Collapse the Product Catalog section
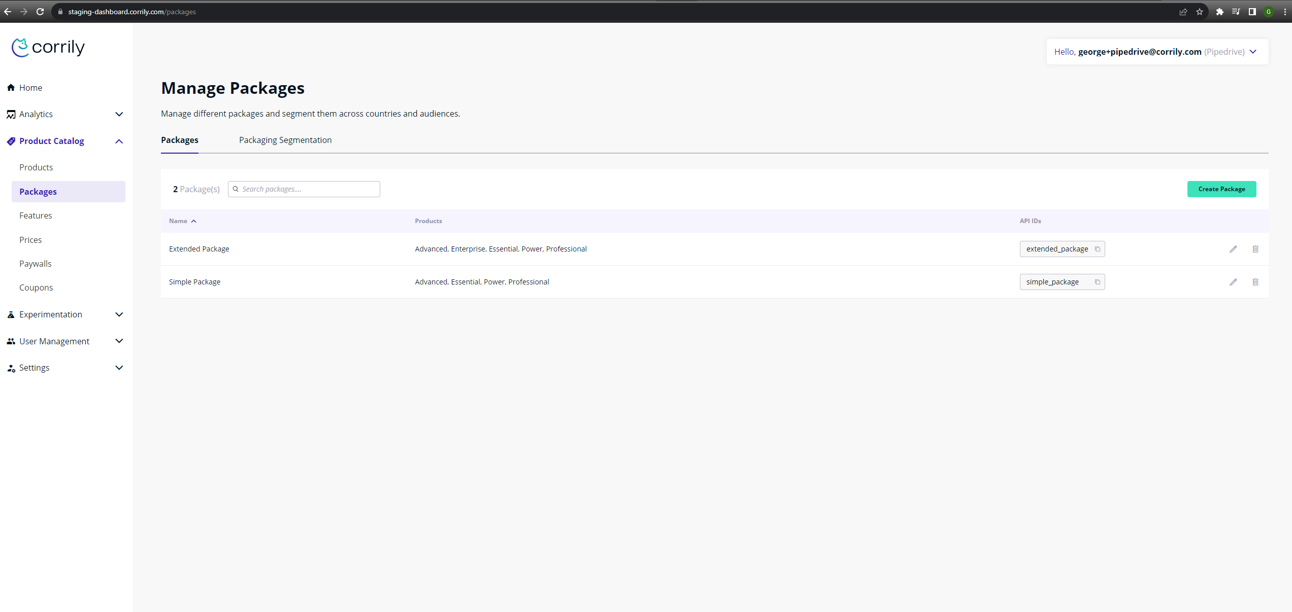 tap(119, 141)
